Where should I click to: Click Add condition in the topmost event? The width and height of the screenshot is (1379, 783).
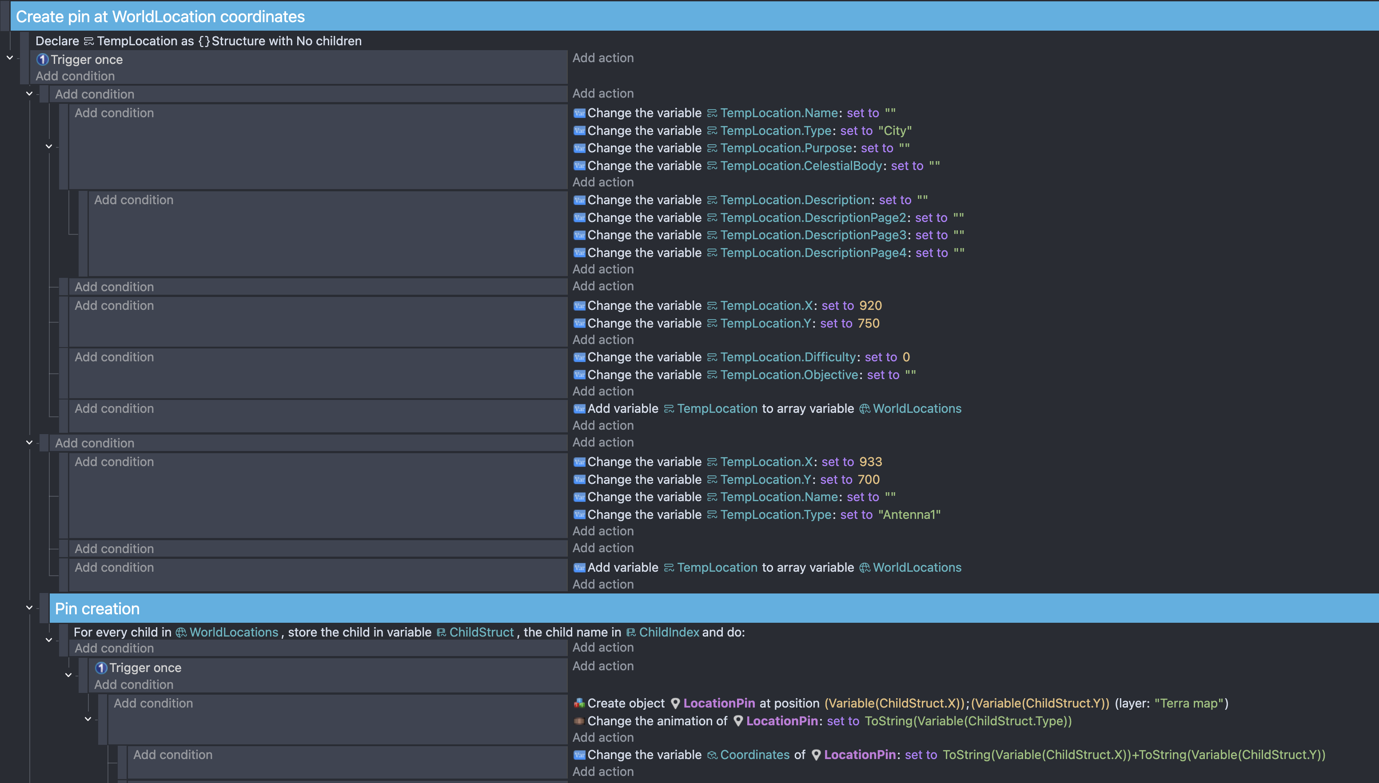pyautogui.click(x=76, y=76)
